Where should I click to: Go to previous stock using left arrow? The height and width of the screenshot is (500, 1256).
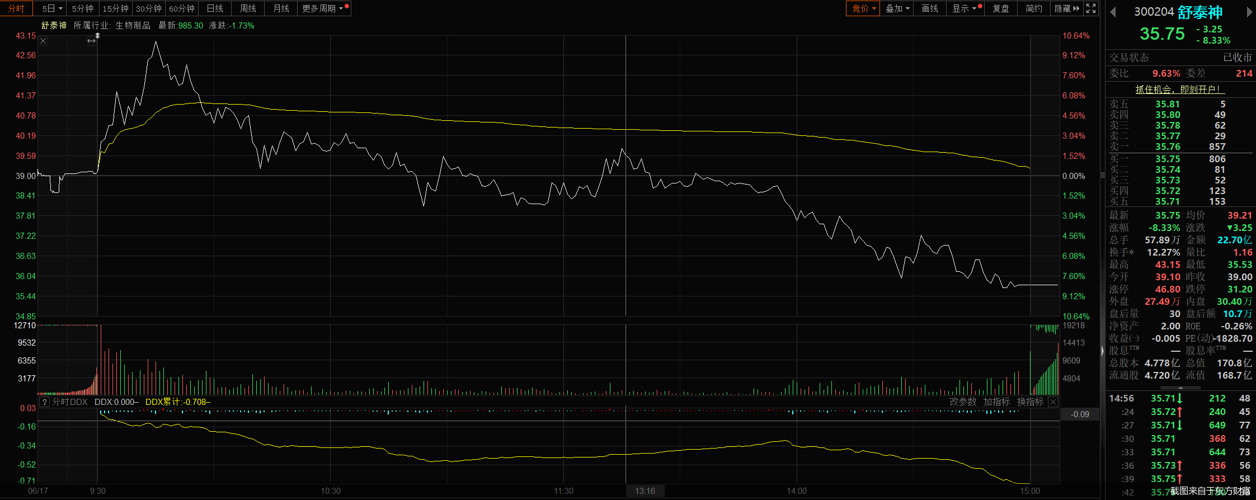point(1113,12)
